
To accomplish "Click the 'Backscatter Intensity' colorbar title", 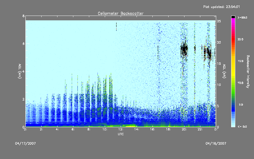I will [248, 72].
